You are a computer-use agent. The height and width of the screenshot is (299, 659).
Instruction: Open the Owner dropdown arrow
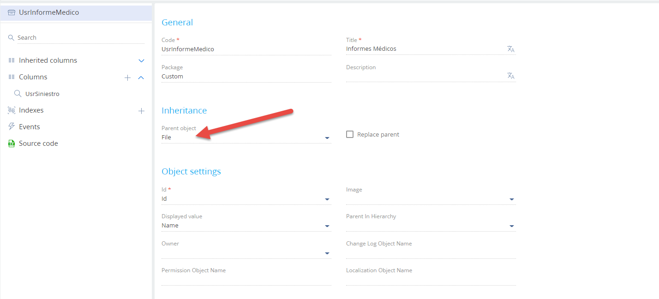click(x=327, y=253)
